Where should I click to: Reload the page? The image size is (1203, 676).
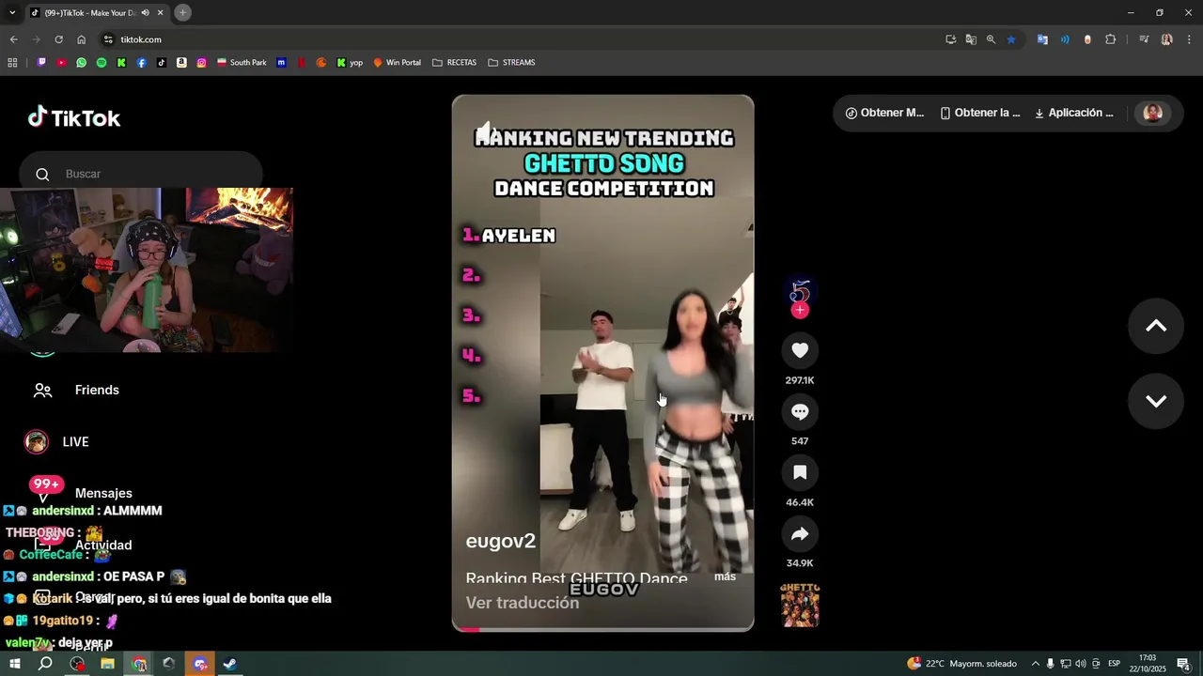click(x=58, y=39)
